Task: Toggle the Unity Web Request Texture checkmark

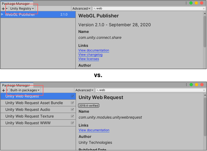Action: point(72,116)
